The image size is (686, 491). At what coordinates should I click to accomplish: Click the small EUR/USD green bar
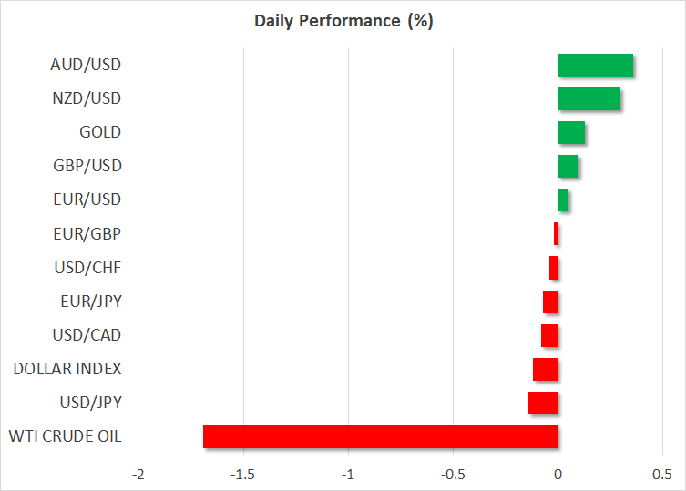(563, 199)
